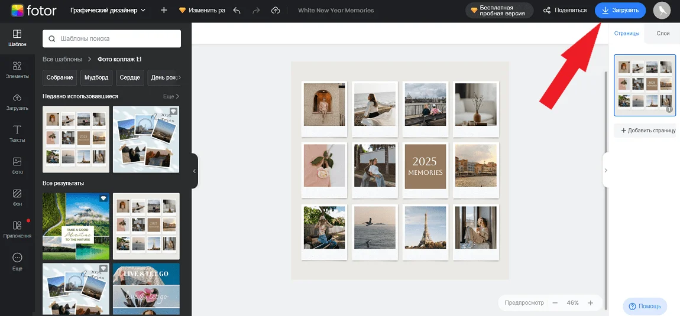Click the plus icon to create new design
The image size is (680, 316).
[164, 11]
